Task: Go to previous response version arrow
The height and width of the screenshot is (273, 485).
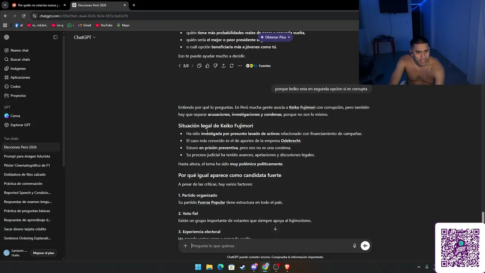Action: [x=180, y=66]
